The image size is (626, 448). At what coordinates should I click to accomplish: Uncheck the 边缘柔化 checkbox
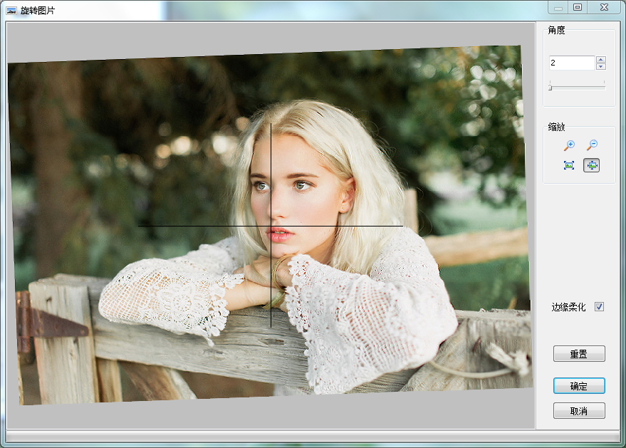[x=600, y=307]
